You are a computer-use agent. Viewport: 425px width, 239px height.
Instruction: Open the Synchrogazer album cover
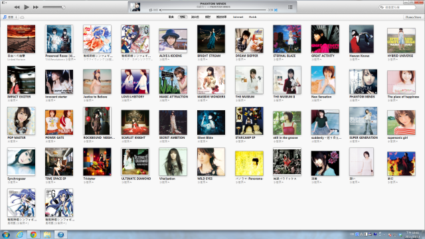pos(21,161)
